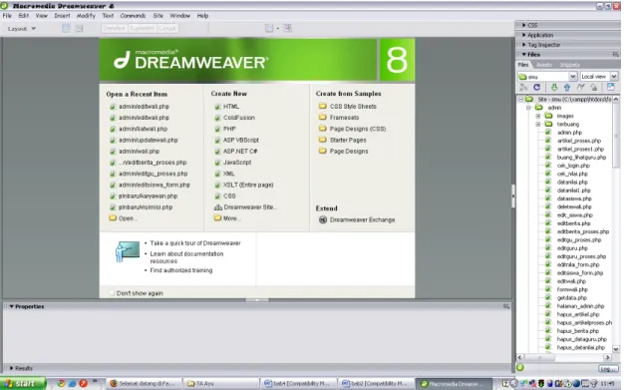Click the green status circle icon below Files panel

click(520, 368)
